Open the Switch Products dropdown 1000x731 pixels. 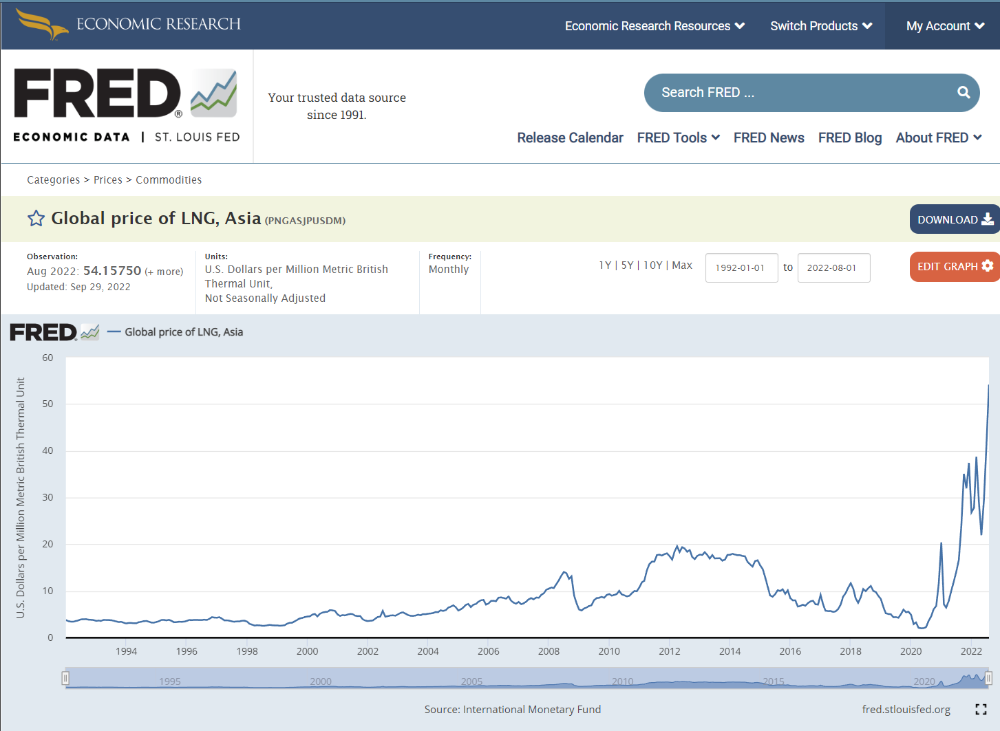[821, 26]
